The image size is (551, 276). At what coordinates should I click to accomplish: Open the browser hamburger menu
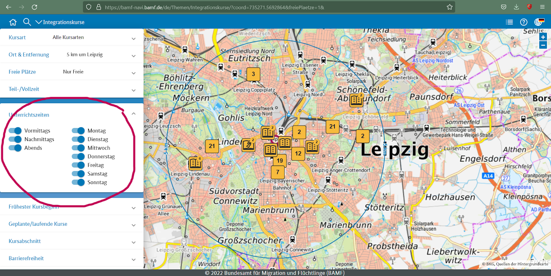coord(542,7)
